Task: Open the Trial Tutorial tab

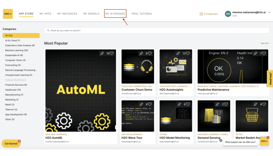Action: tap(142, 14)
